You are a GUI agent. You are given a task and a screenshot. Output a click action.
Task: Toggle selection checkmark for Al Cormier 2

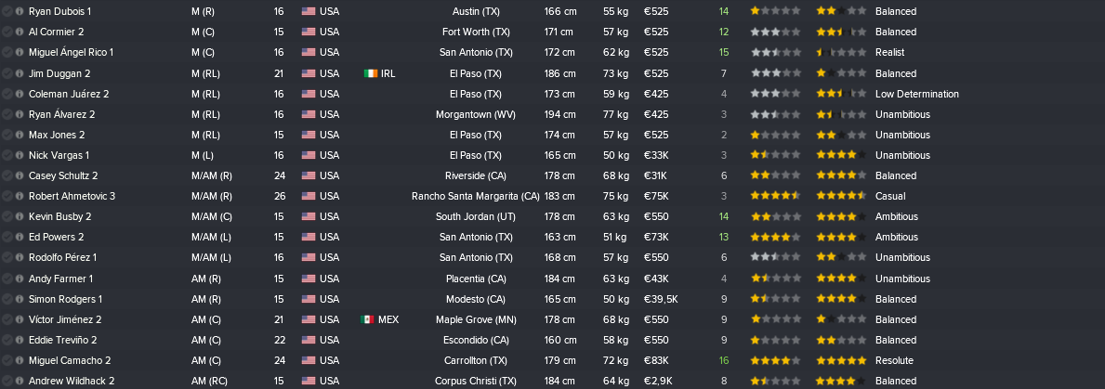click(x=7, y=32)
